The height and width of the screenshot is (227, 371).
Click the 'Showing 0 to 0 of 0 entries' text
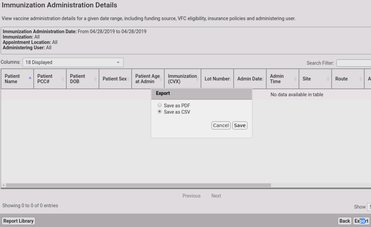[x=30, y=205]
